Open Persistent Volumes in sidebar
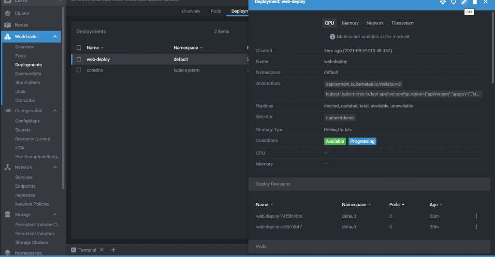 pos(35,234)
